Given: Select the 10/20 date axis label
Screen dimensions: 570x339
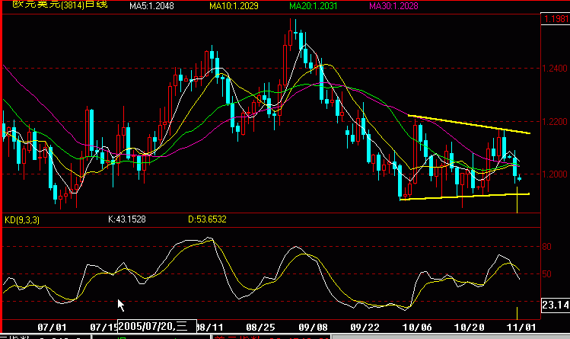Looking at the screenshot, I should 470,327.
